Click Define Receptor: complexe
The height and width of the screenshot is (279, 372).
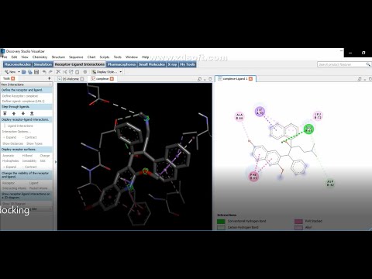click(20, 96)
